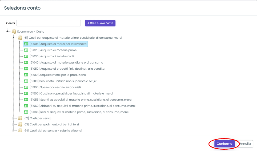Collapse the Economico - Costo root node
Screen dimensions: 257x151
click(x=7, y=31)
